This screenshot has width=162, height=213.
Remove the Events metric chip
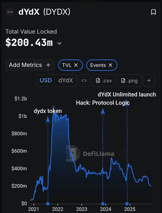pos(110,65)
